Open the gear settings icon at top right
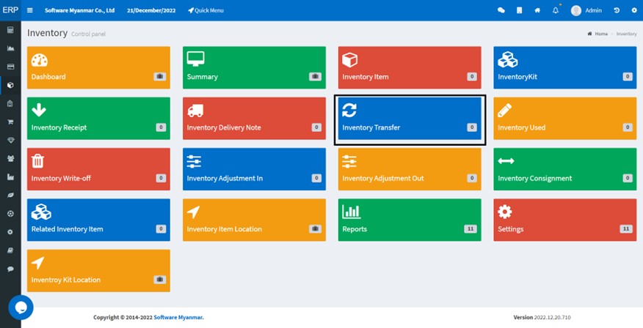Image resolution: width=643 pixels, height=328 pixels. pos(634,10)
